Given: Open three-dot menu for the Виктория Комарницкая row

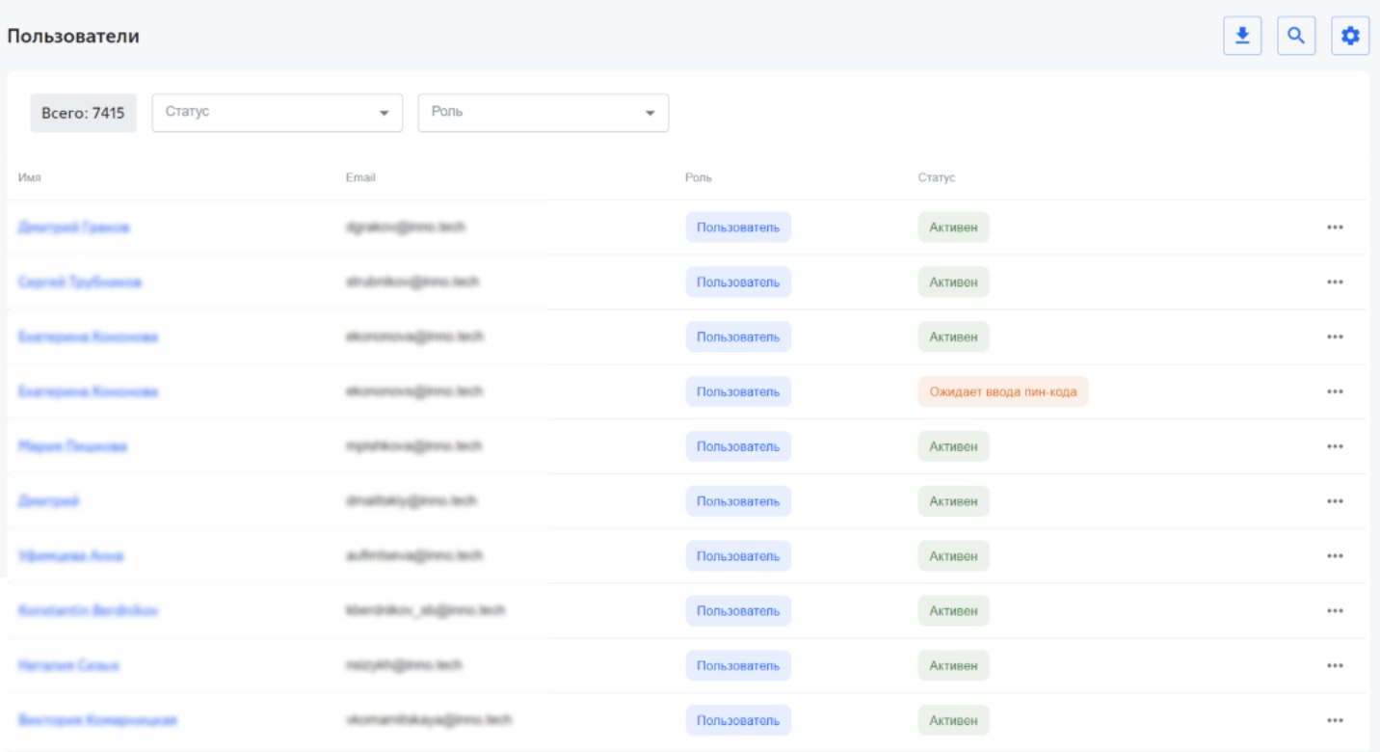Looking at the screenshot, I should [1335, 720].
